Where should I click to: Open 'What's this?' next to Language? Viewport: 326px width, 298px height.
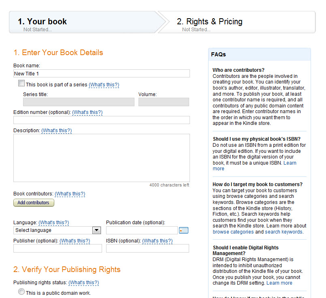tap(53, 223)
